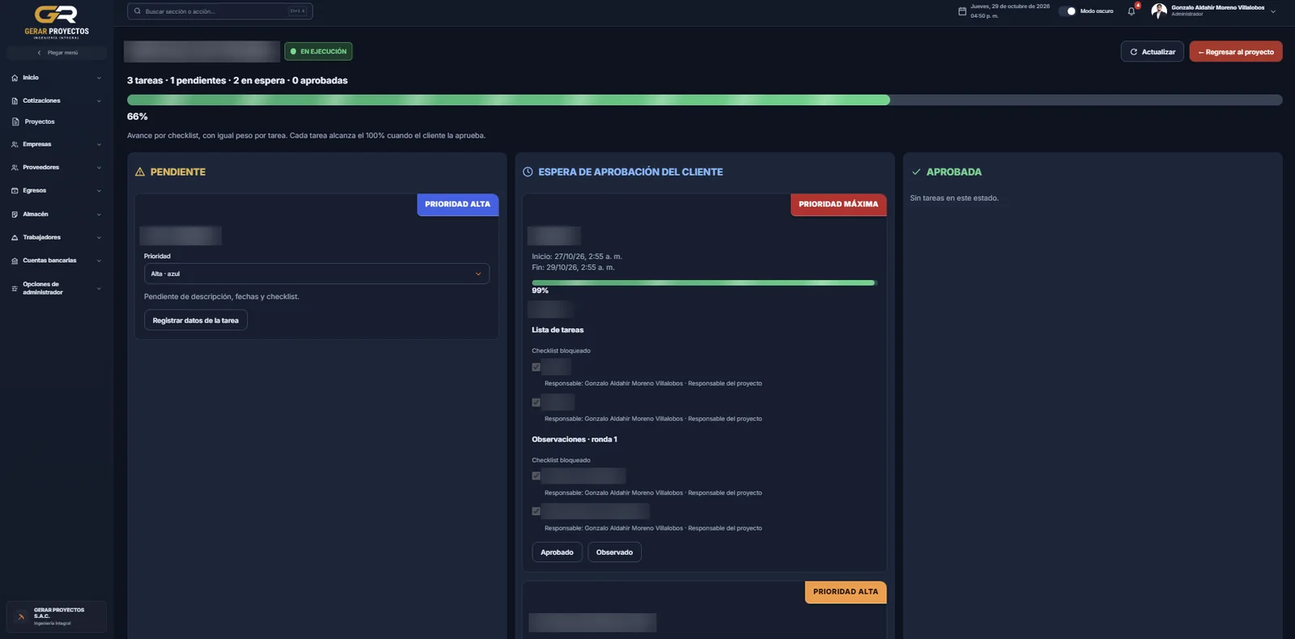Image resolution: width=1295 pixels, height=639 pixels.
Task: Toggle the Modo oscuro switch
Action: point(1068,11)
